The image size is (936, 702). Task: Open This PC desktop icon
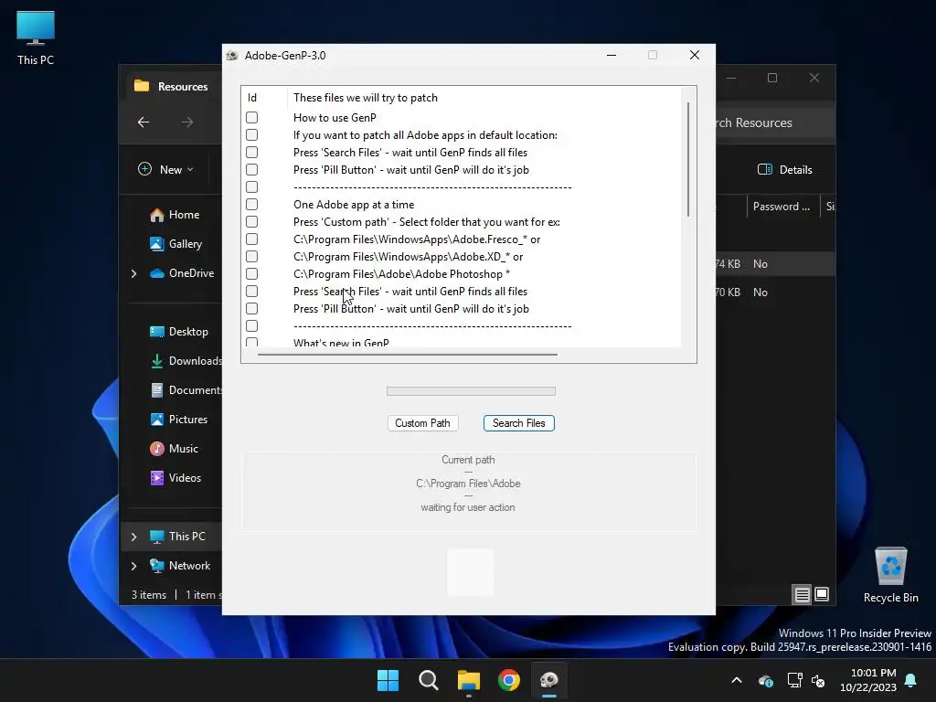coord(36,38)
